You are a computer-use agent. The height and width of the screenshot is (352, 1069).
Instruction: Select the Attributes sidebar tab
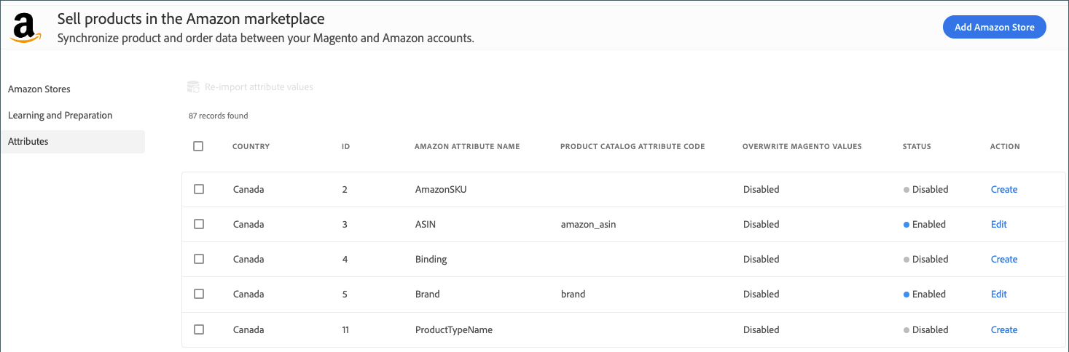[x=28, y=141]
